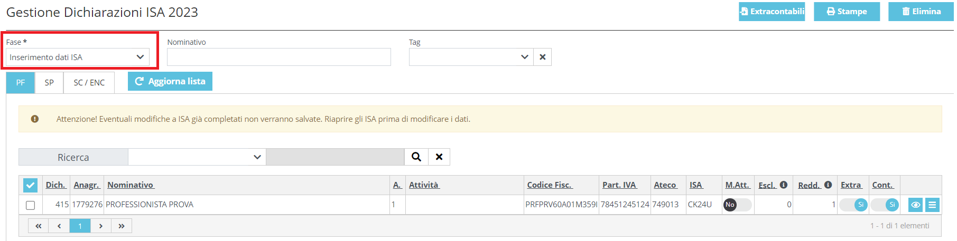Go to last page with double arrow

point(122,226)
